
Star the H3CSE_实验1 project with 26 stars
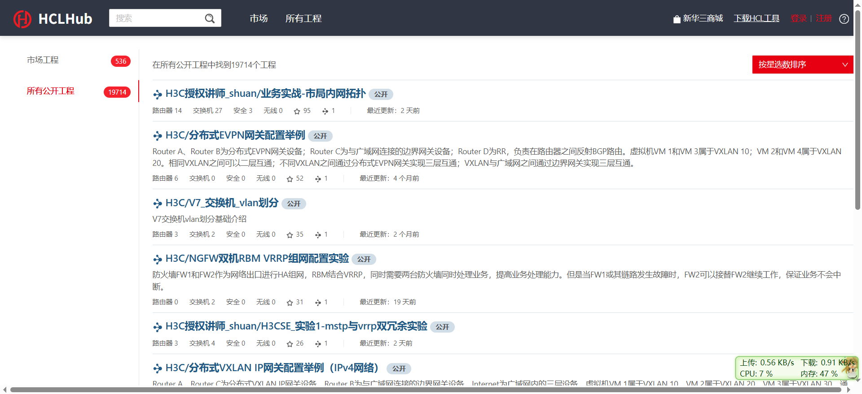(290, 344)
